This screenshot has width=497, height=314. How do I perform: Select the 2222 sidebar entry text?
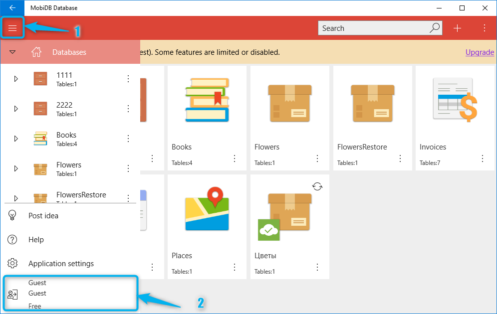click(x=64, y=105)
